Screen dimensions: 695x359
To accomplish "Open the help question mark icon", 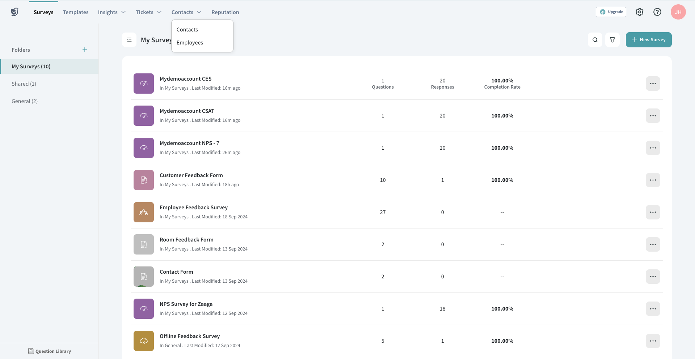I will pos(657,12).
